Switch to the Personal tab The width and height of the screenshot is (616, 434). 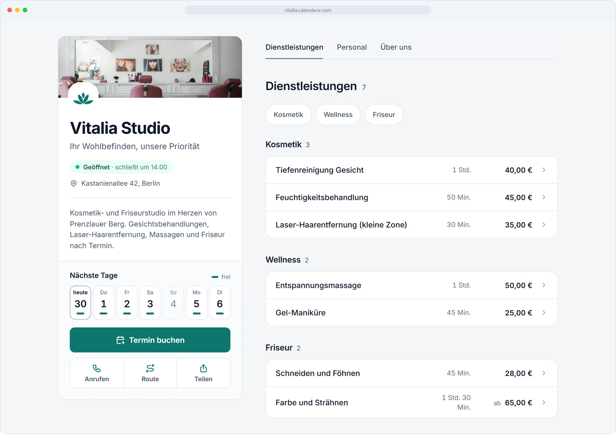[352, 47]
